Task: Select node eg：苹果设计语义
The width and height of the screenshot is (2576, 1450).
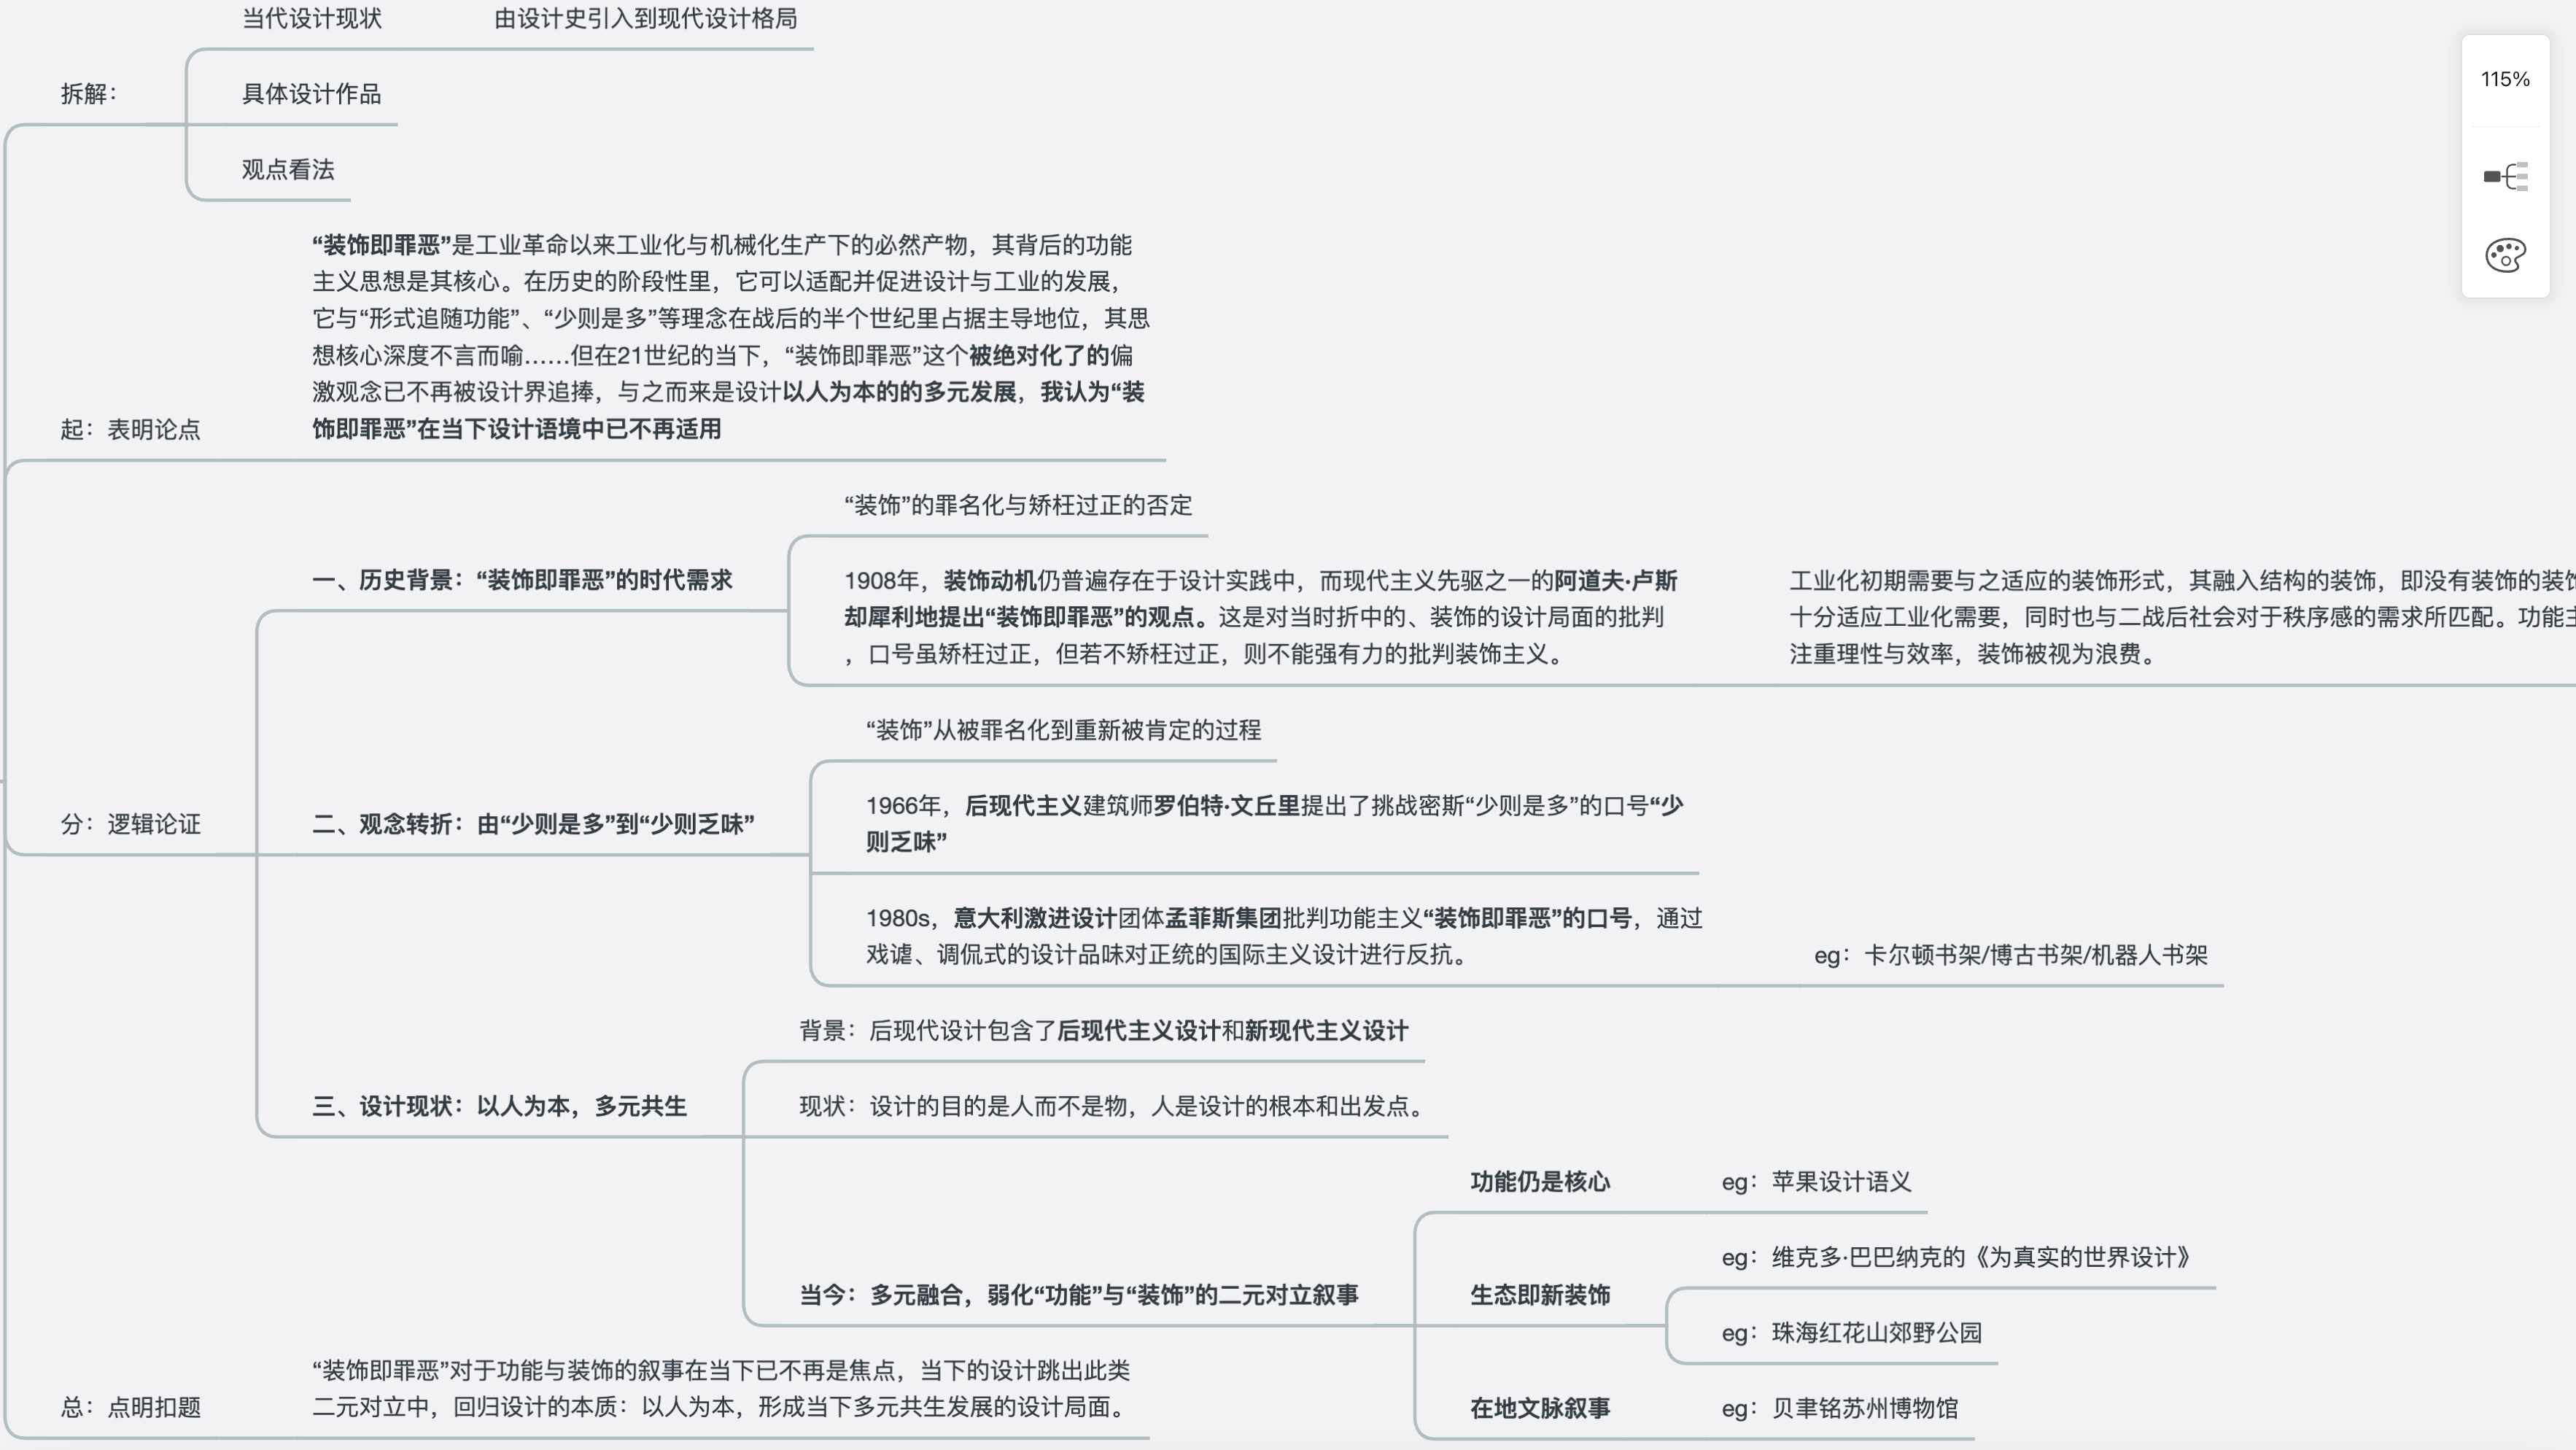Action: pyautogui.click(x=1816, y=1182)
